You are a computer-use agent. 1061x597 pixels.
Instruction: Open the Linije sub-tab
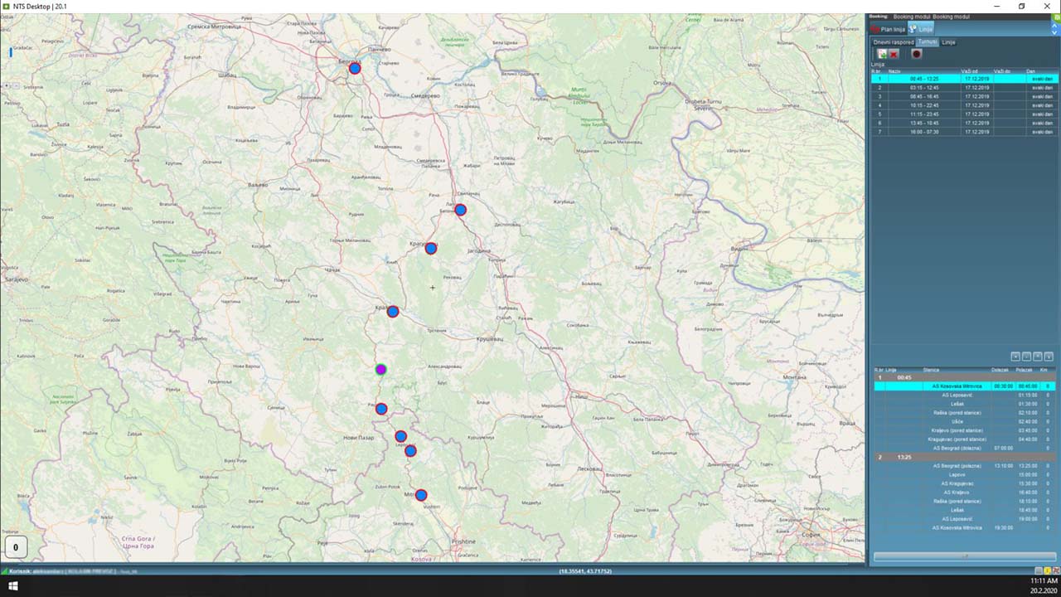949,41
